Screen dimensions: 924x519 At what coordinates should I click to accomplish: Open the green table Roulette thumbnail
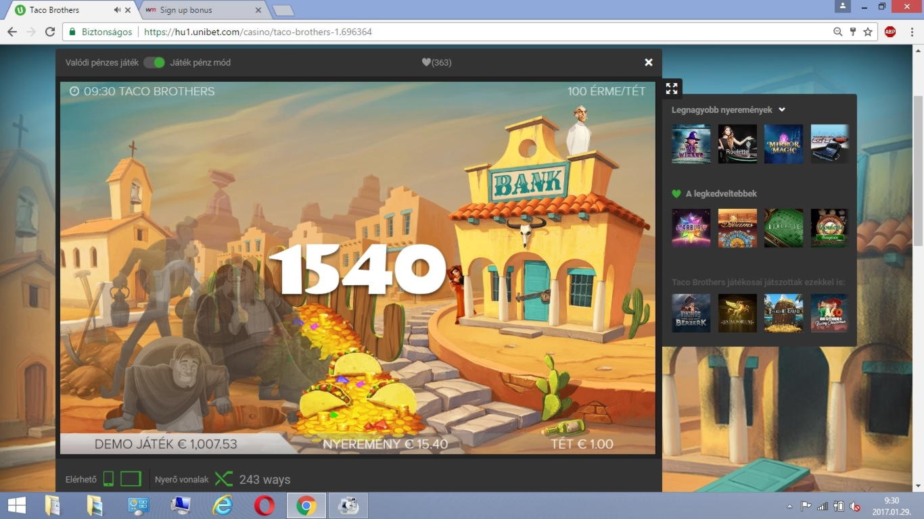click(784, 228)
